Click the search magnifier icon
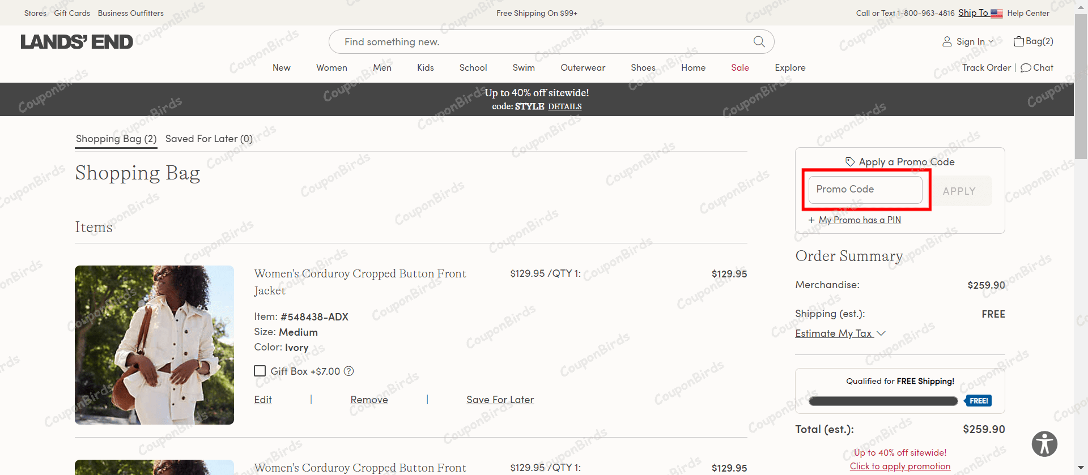 click(759, 41)
